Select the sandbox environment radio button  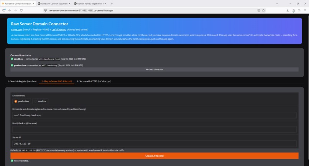[x=36, y=101]
